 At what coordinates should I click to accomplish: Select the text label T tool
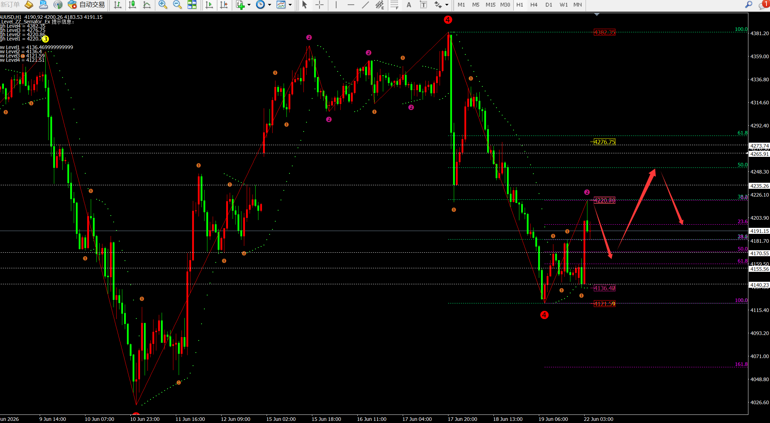tap(423, 5)
